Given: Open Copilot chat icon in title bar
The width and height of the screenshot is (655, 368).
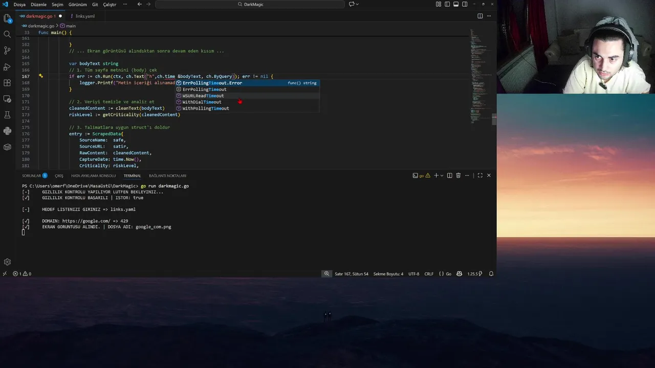Looking at the screenshot, I should point(352,4).
